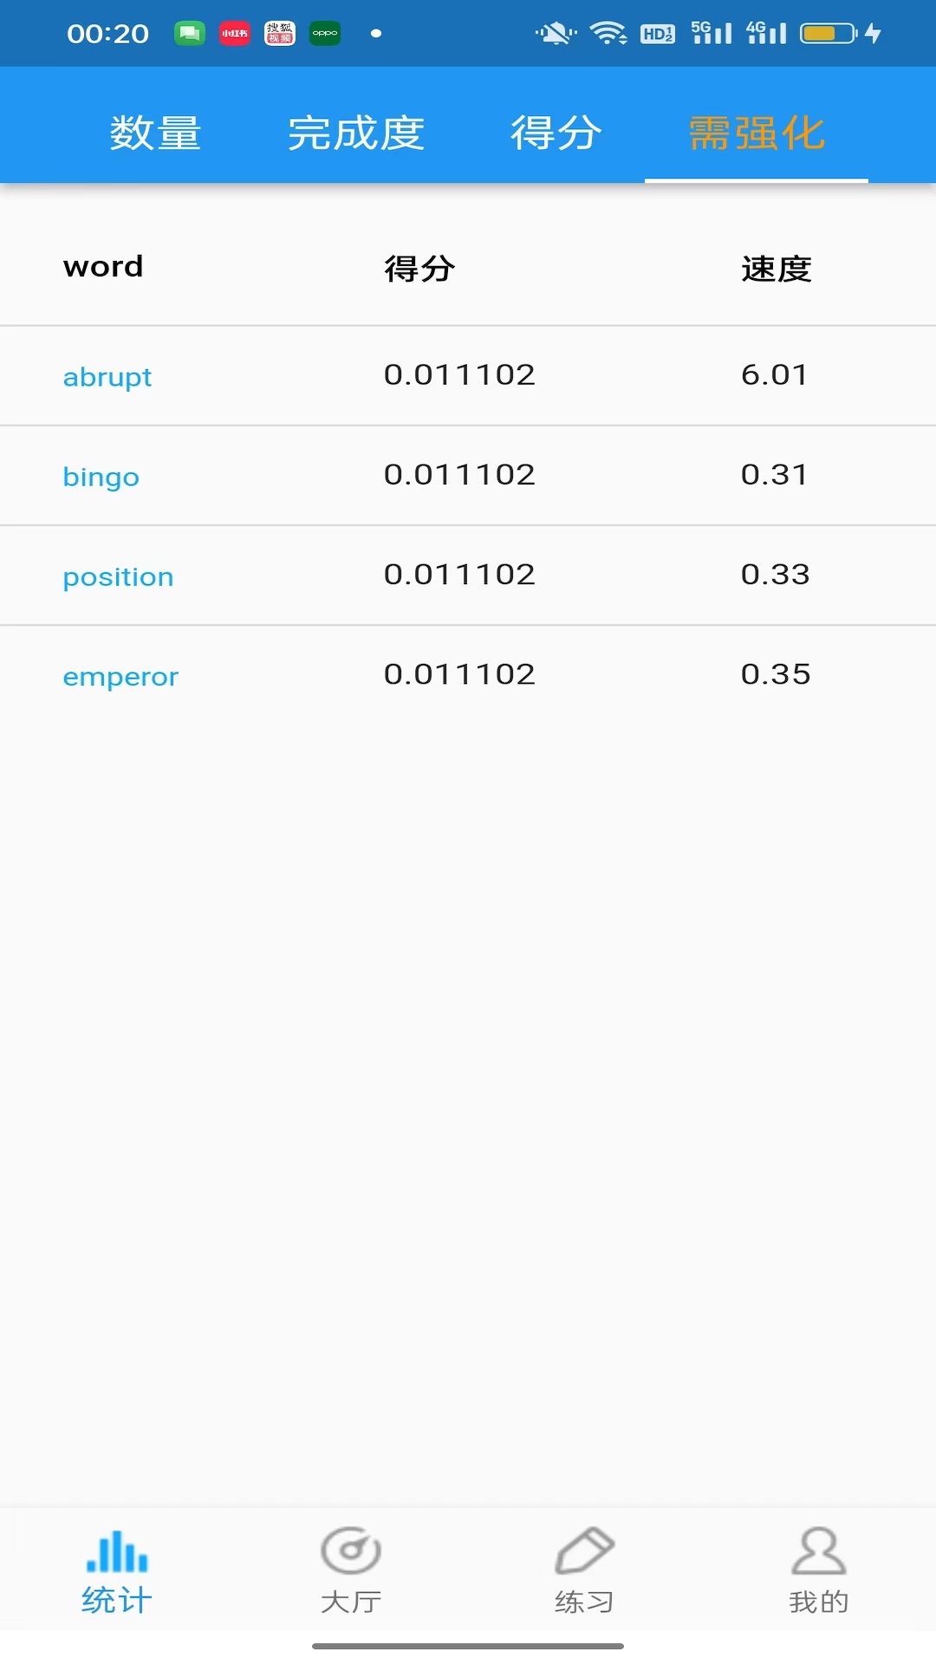Screen dimensions: 936x1664
Task: Open the 统计 statistics bar chart icon
Action: pyautogui.click(x=117, y=1551)
